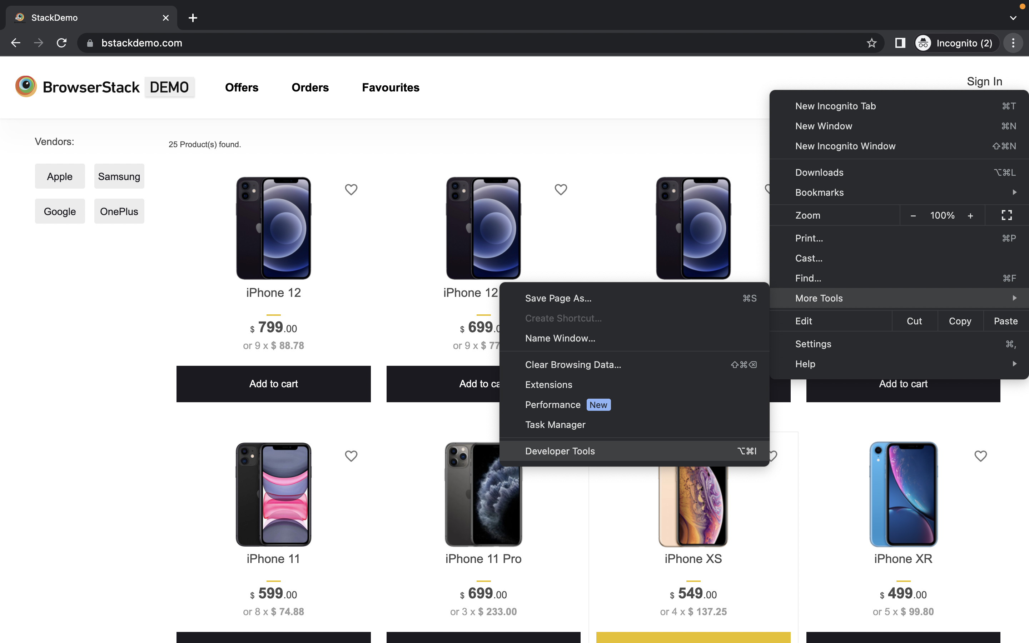Screen dimensions: 1029x643
Task: Toggle favourite heart on iPhone XR
Action: point(980,455)
